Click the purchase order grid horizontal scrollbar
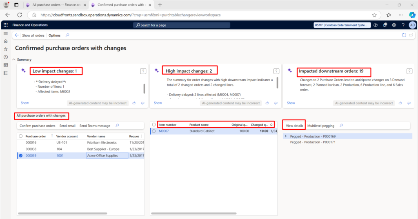 pos(62,213)
